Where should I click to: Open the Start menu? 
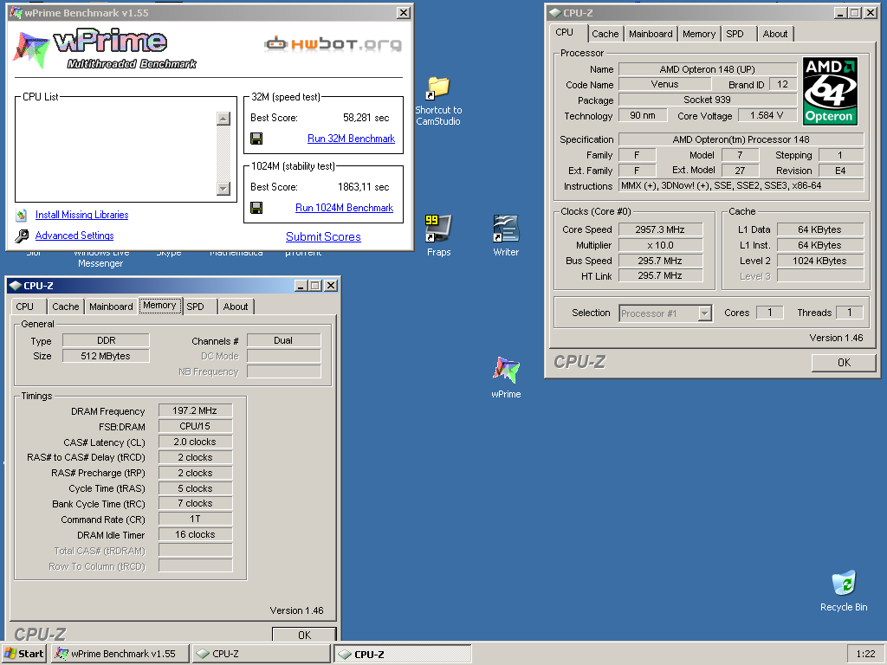pos(23,654)
